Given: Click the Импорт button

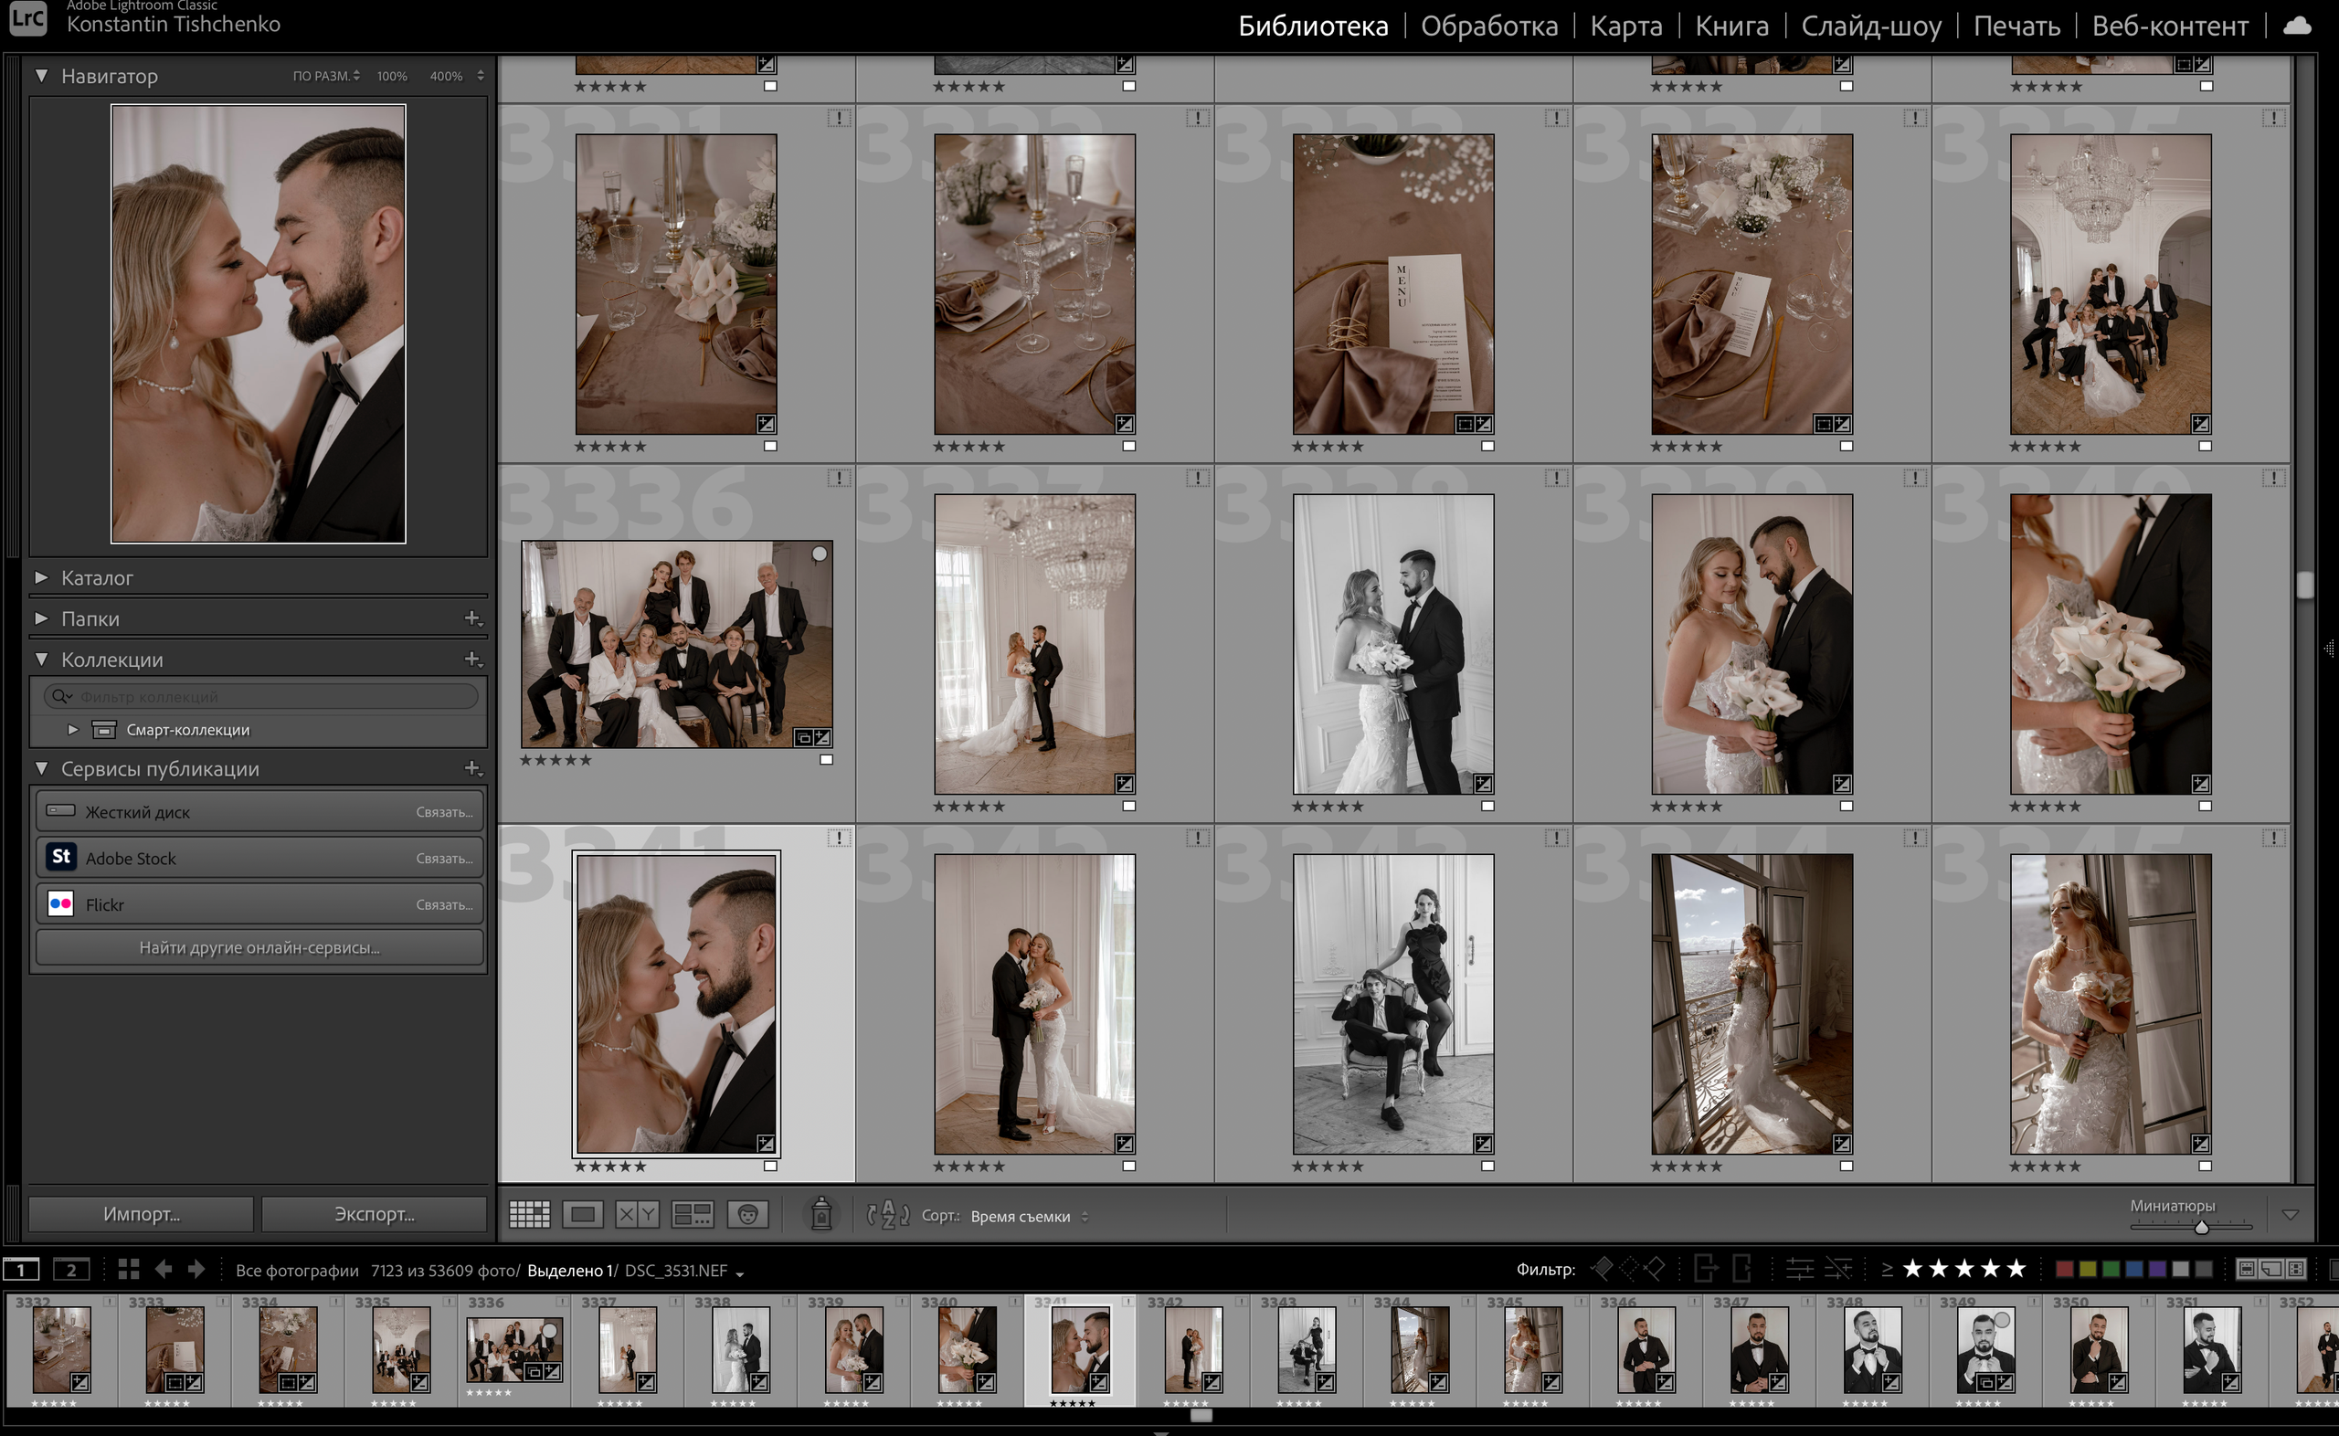Looking at the screenshot, I should [x=142, y=1214].
